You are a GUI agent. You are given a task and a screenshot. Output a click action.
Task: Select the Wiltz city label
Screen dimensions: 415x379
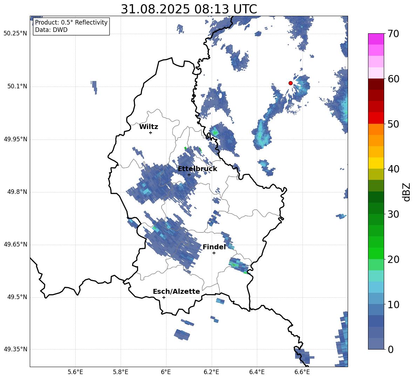point(149,127)
